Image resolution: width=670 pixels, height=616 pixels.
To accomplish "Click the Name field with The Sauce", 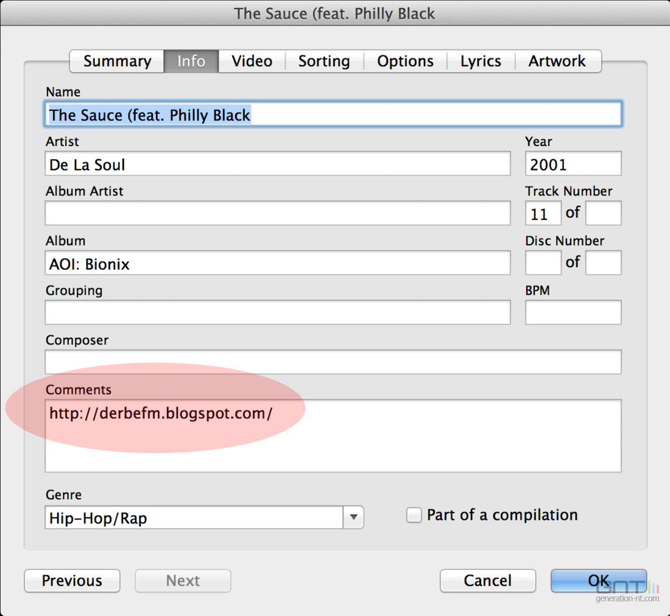I will 333,114.
